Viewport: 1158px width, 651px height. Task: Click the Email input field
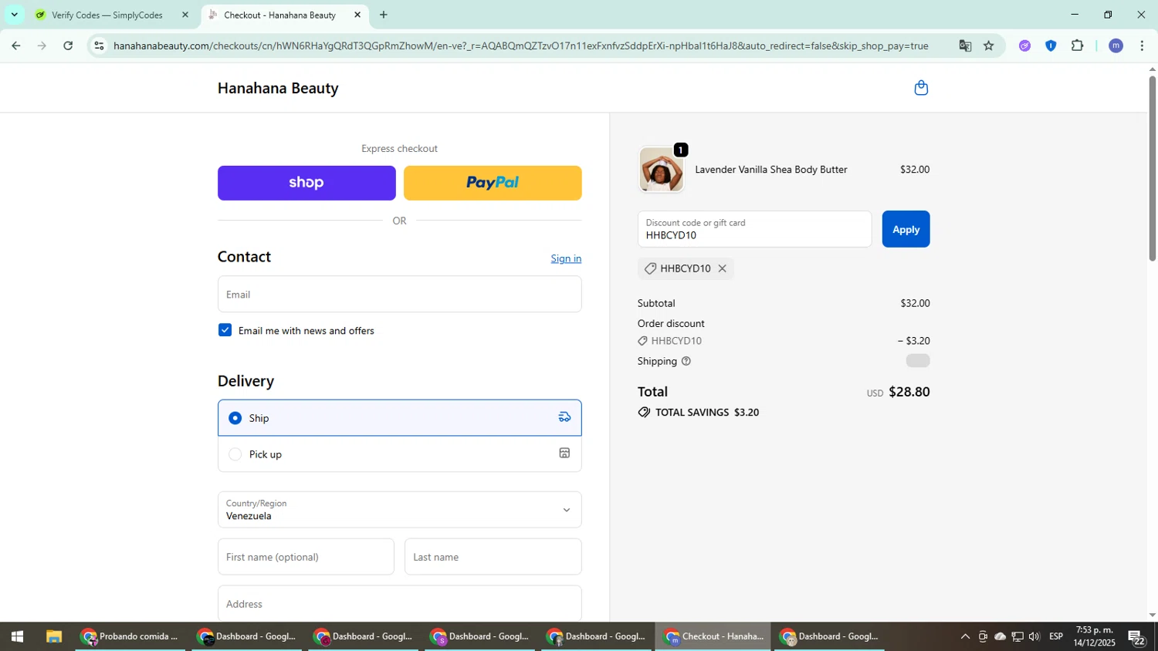(399, 295)
